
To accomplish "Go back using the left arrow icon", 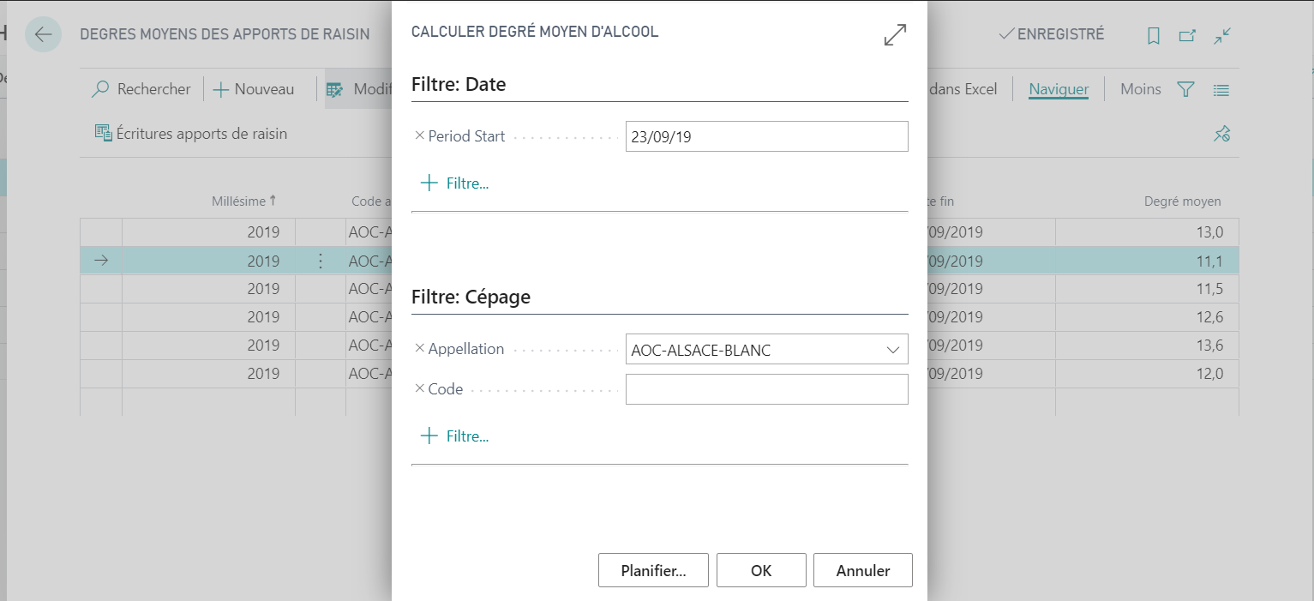I will click(x=43, y=34).
